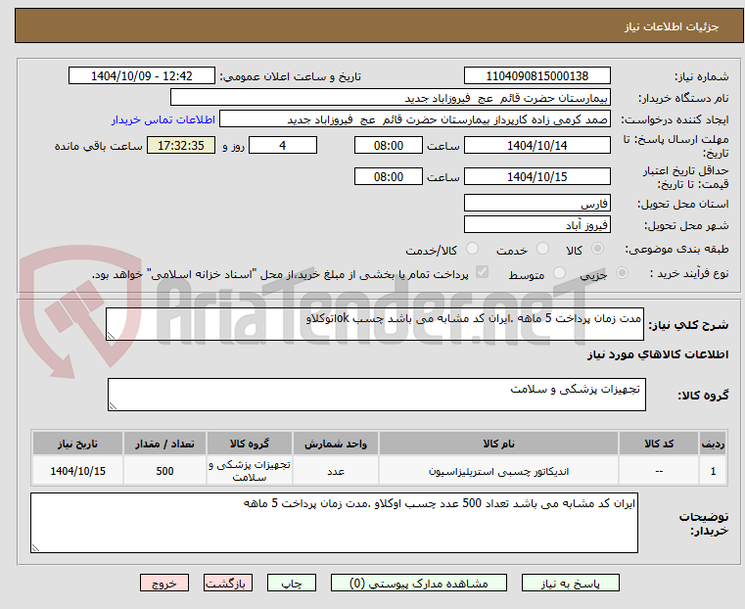
Task: Click the announcement date field 1404/10/09 - 12:42
Action: pyautogui.click(x=142, y=76)
